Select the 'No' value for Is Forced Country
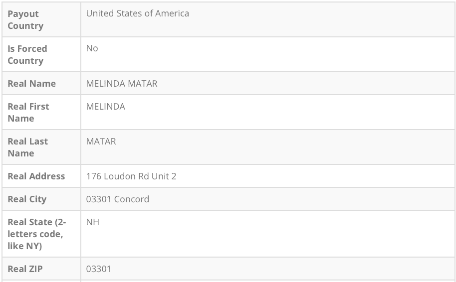456x282 pixels. coord(92,49)
